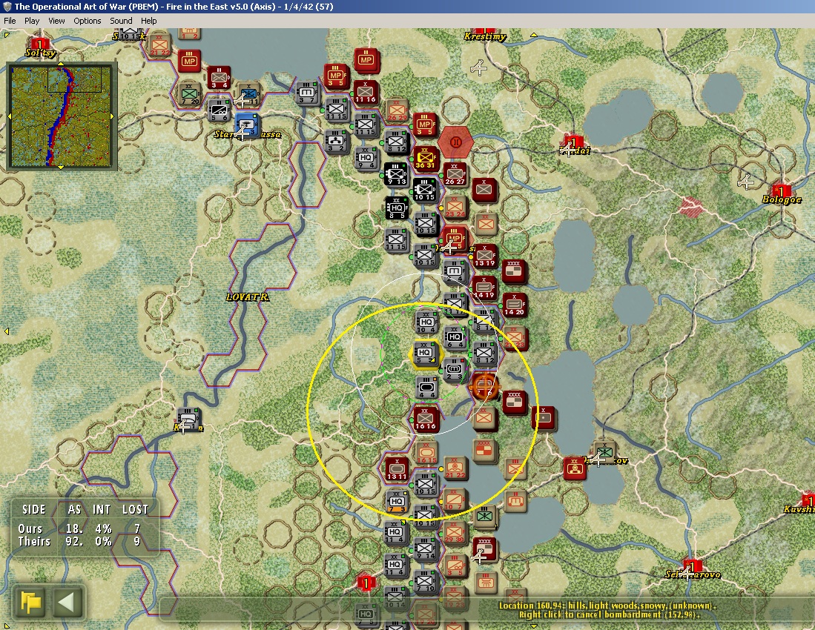Select the German unit at Kholm
The image size is (815, 630).
(x=188, y=419)
